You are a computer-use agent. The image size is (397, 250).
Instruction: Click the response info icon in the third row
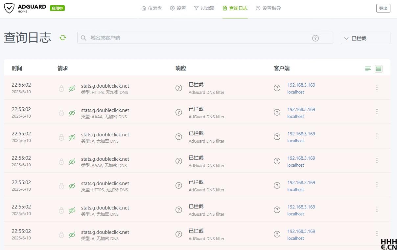179,137
